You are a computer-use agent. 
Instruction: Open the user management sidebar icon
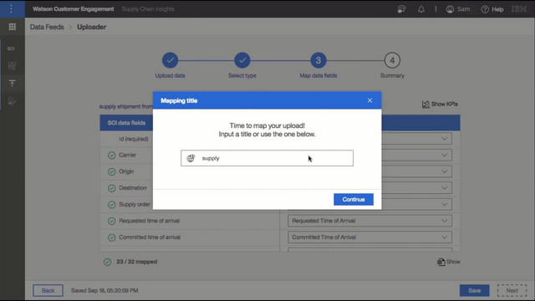[x=12, y=101]
